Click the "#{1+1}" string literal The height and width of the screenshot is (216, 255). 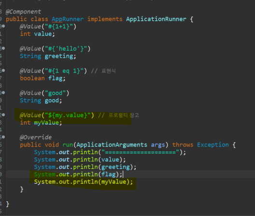point(59,27)
